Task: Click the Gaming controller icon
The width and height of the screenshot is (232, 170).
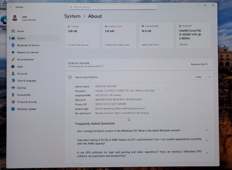Action: point(13,87)
